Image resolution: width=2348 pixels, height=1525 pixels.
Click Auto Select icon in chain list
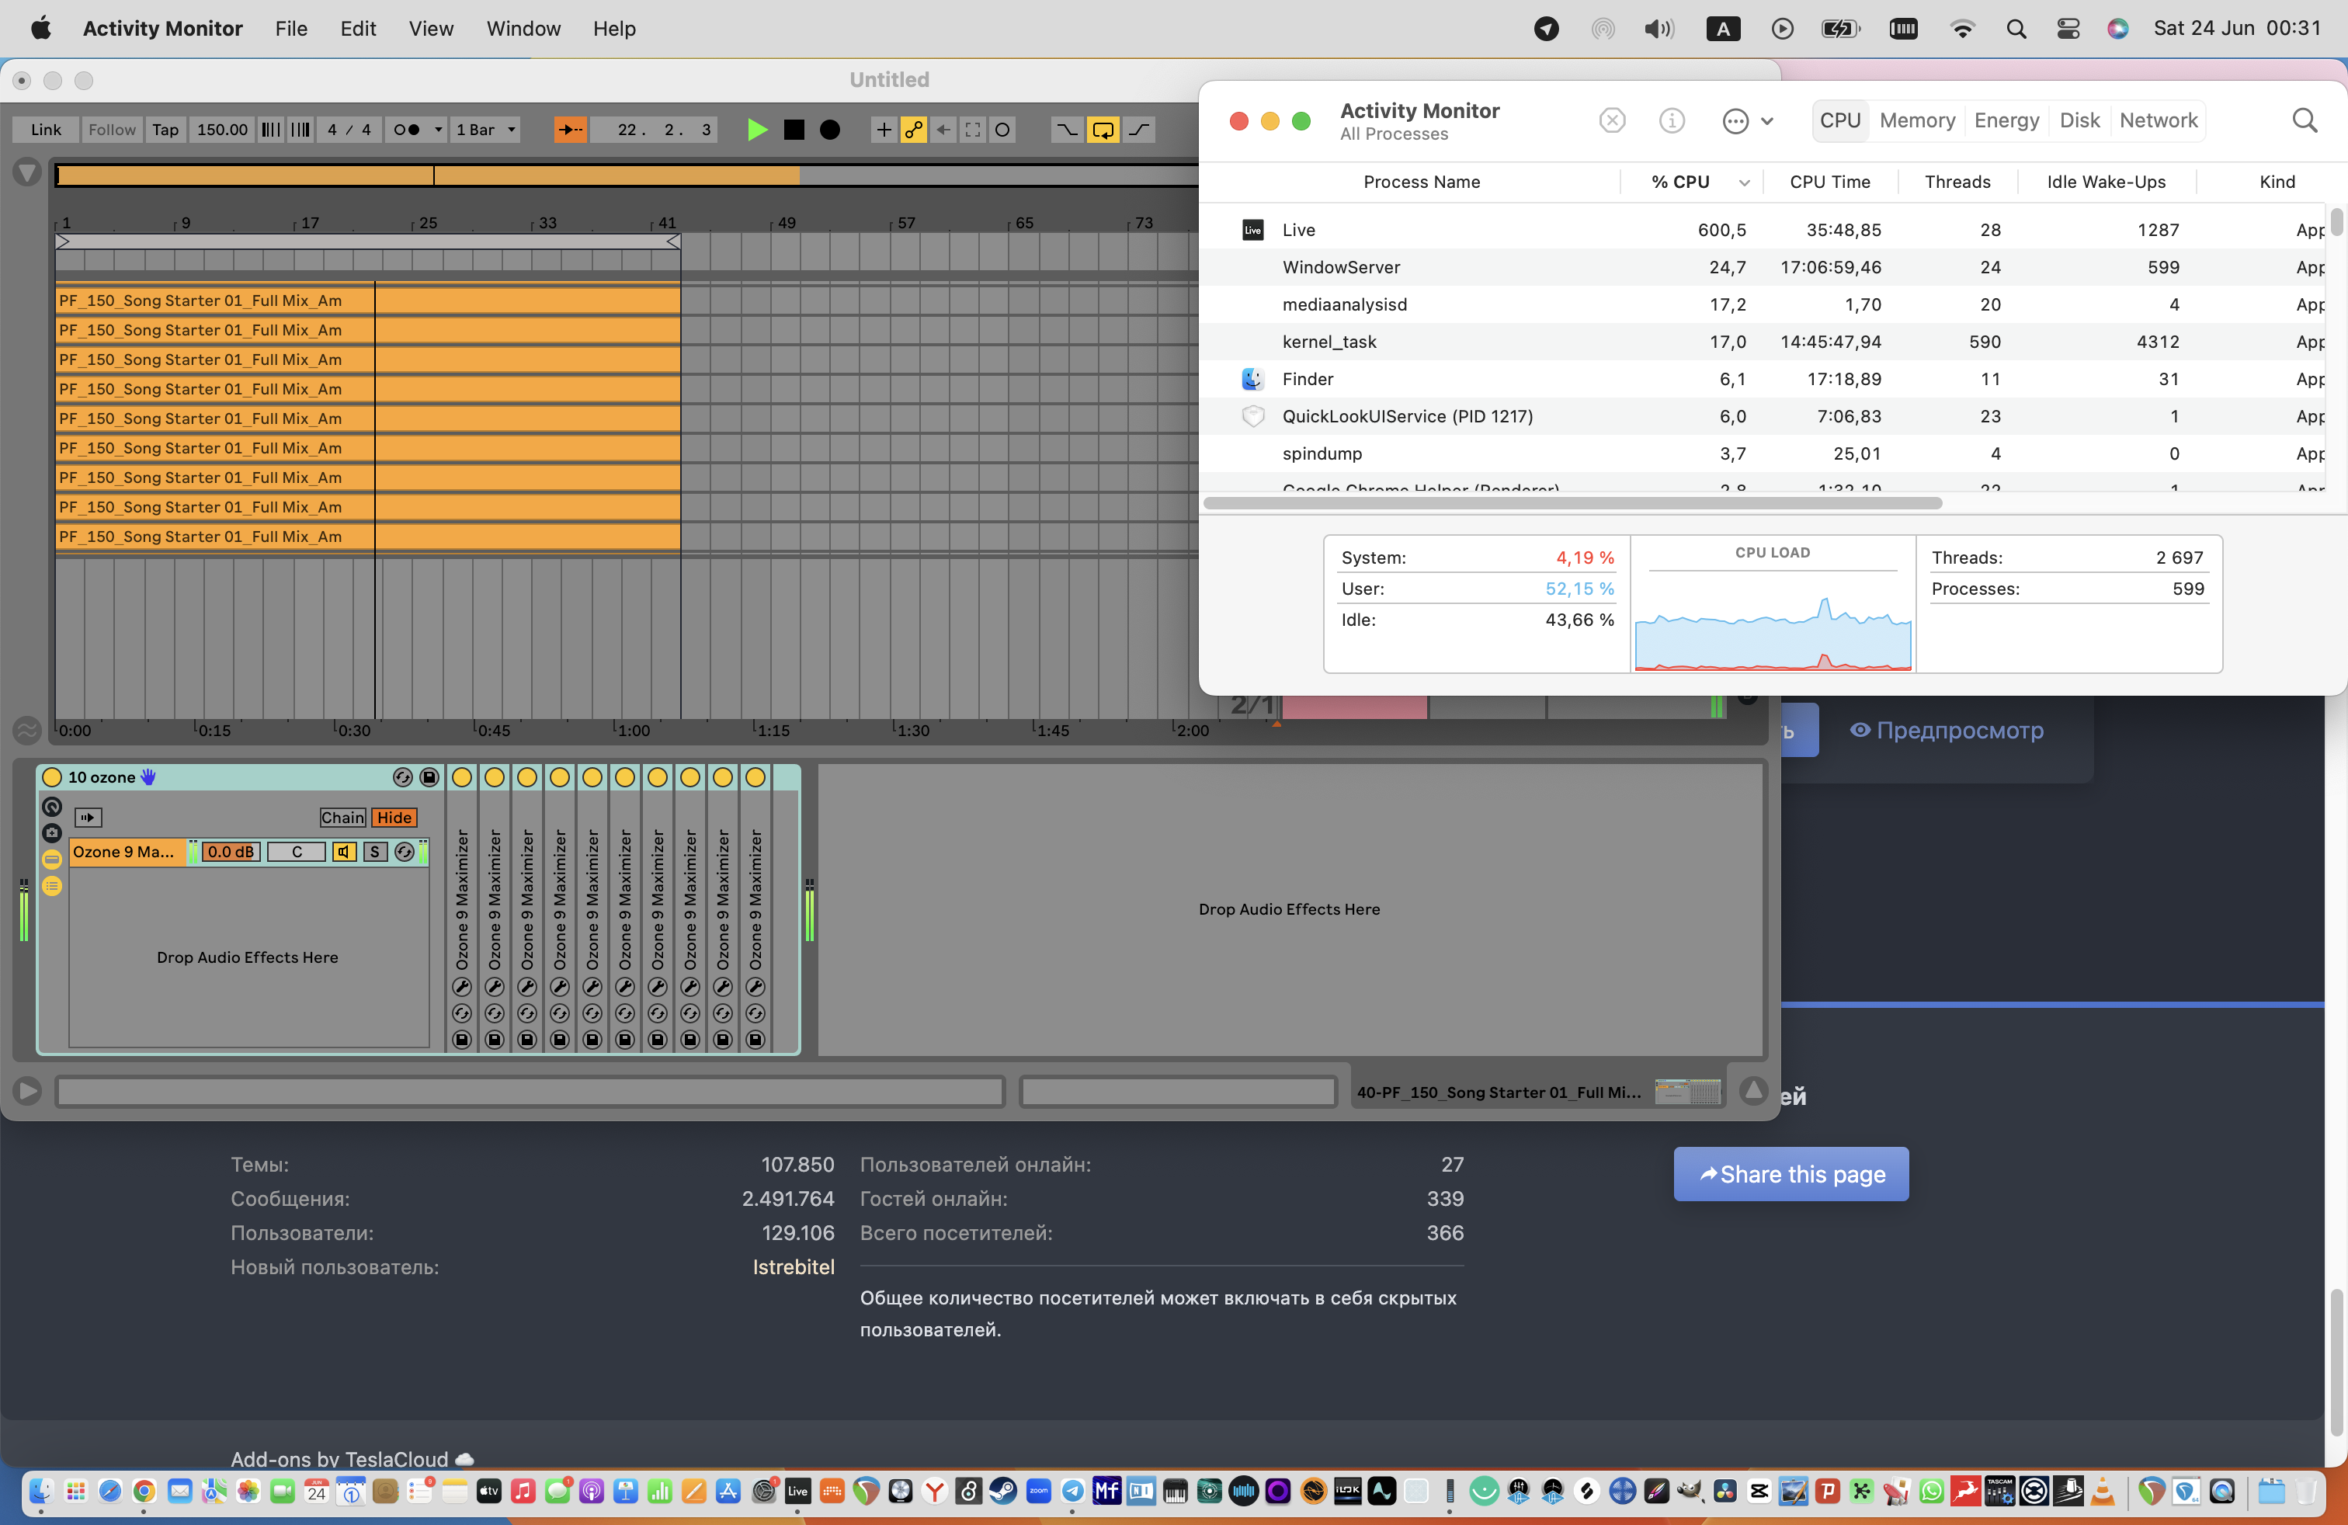pos(88,818)
